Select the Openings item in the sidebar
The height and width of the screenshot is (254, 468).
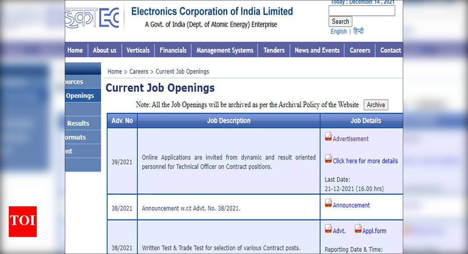[83, 95]
